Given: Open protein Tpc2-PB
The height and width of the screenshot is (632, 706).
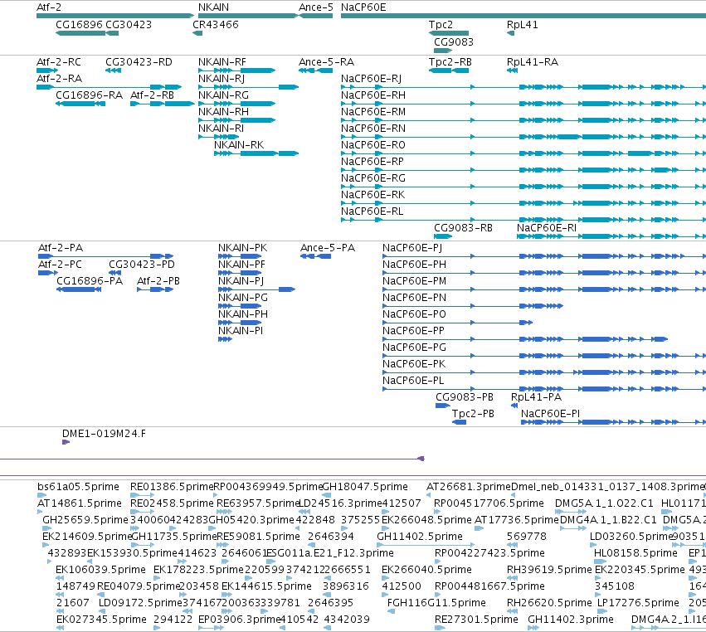Looking at the screenshot, I should point(473,414).
